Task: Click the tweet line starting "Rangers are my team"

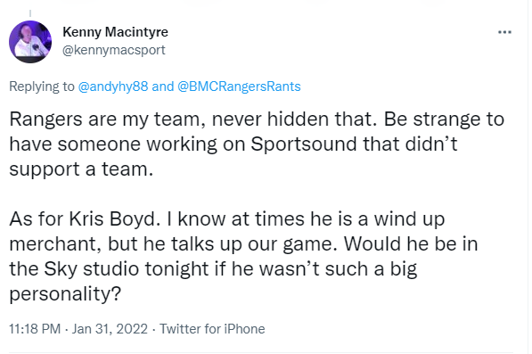Action: (x=257, y=119)
